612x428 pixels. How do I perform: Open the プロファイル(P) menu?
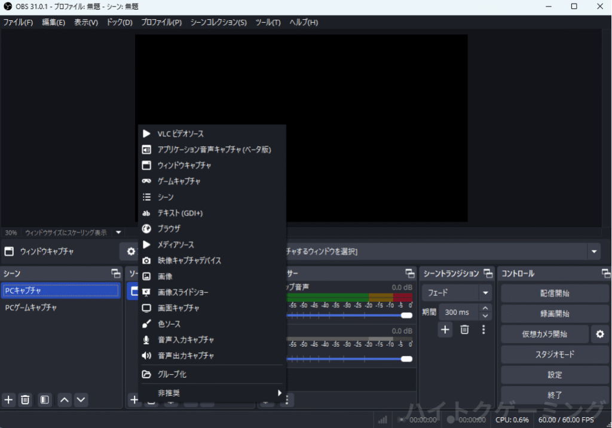click(161, 22)
